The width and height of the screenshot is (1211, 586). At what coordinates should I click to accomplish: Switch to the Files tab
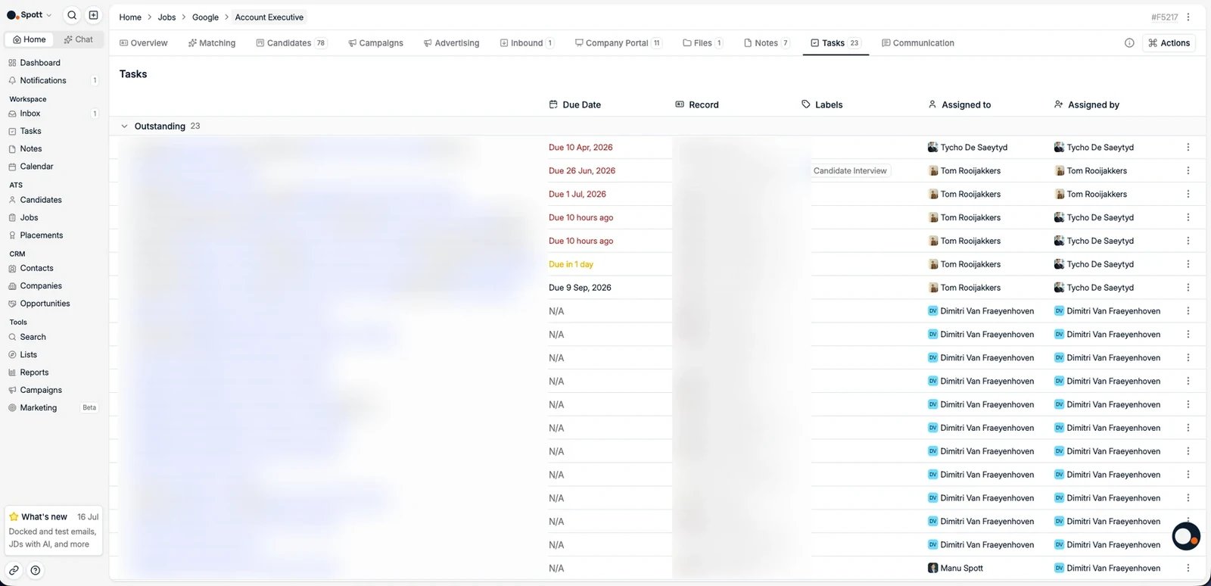(x=702, y=43)
